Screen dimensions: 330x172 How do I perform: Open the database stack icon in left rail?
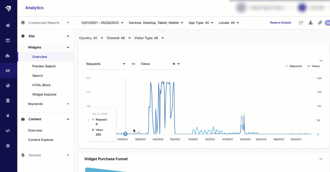[8, 101]
